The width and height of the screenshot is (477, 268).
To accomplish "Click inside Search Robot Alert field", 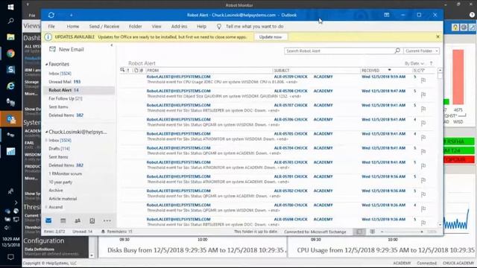I will tap(339, 51).
